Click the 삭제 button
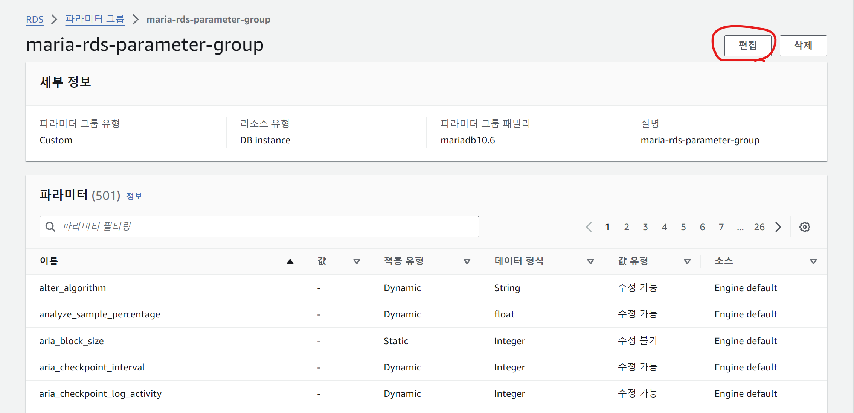This screenshot has width=854, height=413. point(803,46)
